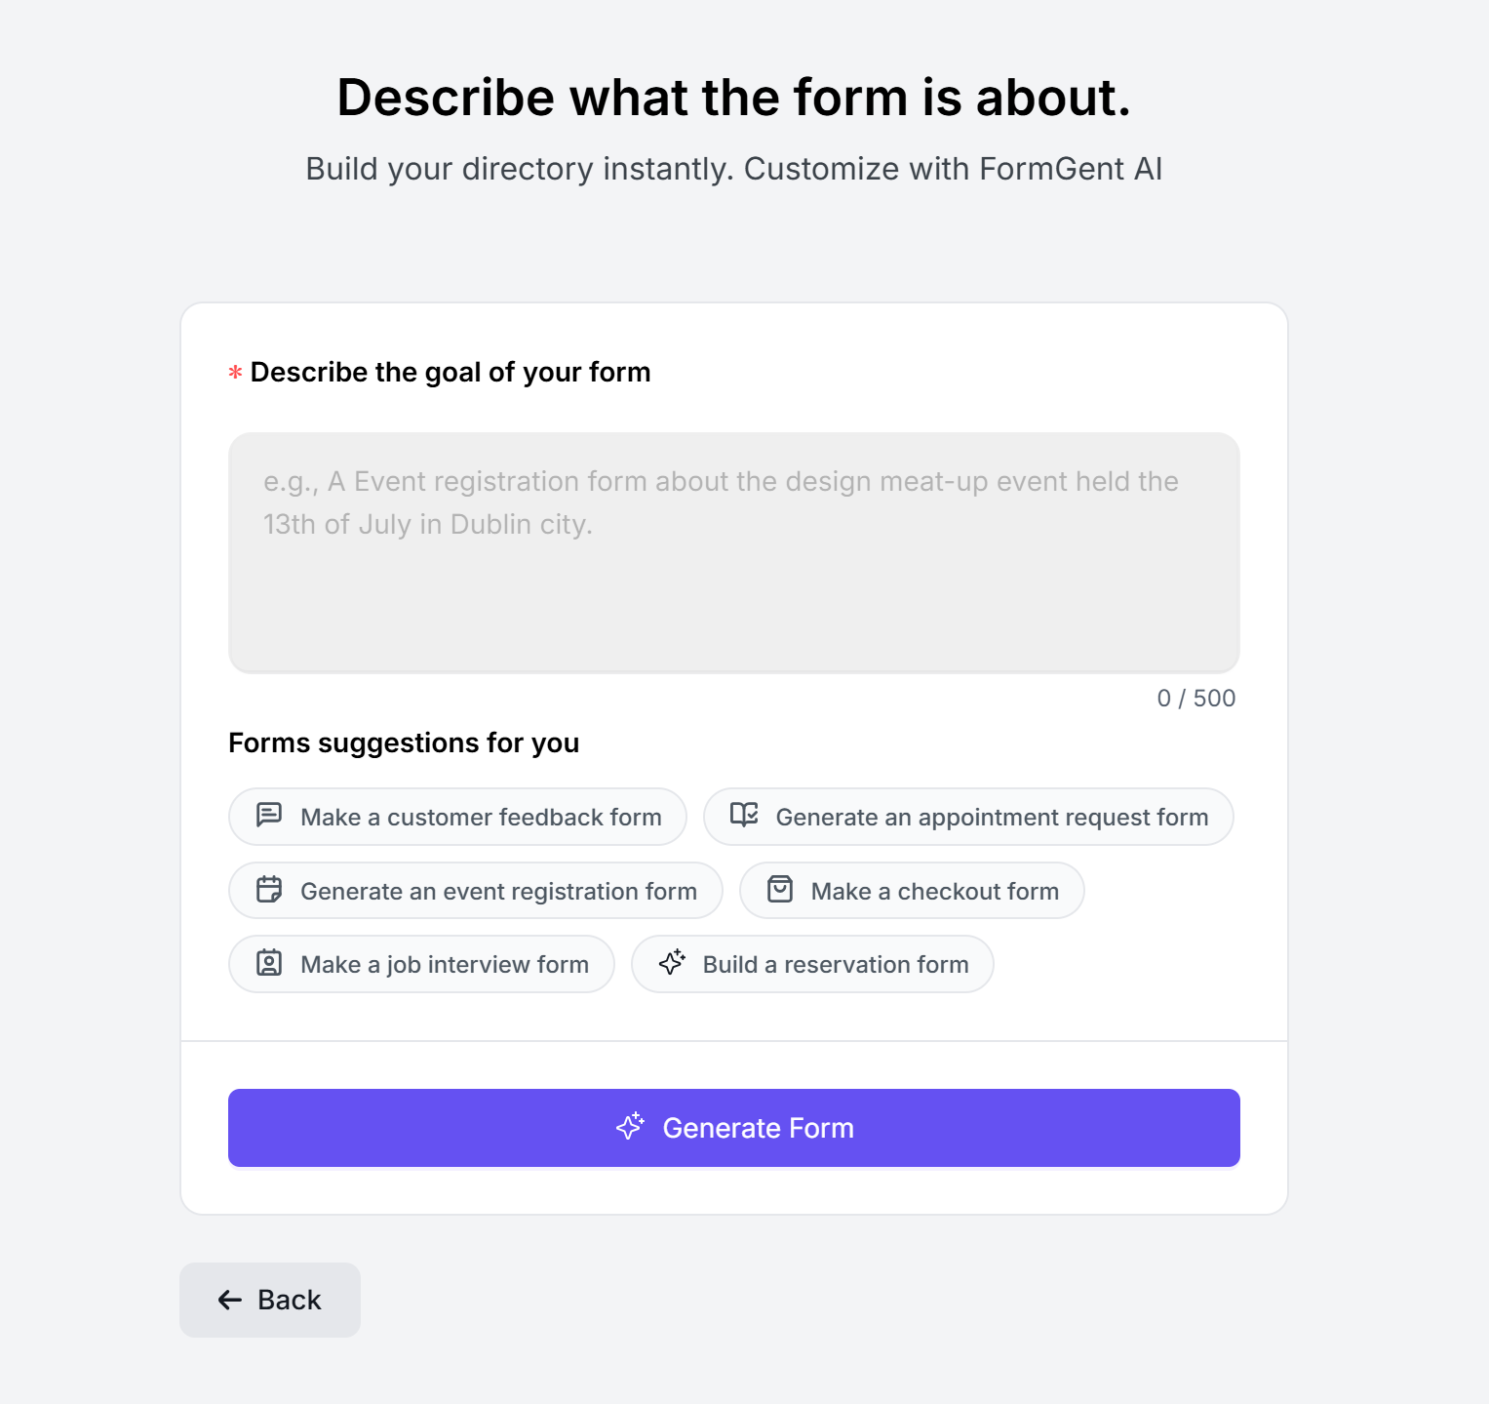1489x1404 pixels.
Task: Click the 0 / 500 character counter
Action: pyautogui.click(x=1196, y=698)
